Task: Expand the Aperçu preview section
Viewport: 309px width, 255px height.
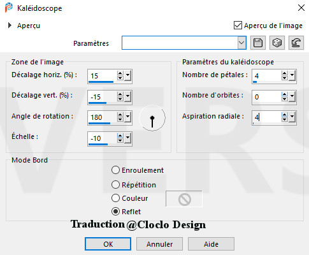Action: (x=10, y=25)
